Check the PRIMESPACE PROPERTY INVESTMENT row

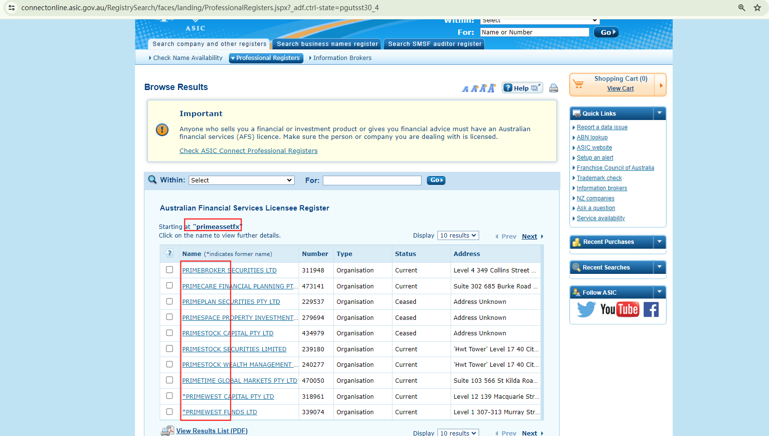[x=169, y=317]
